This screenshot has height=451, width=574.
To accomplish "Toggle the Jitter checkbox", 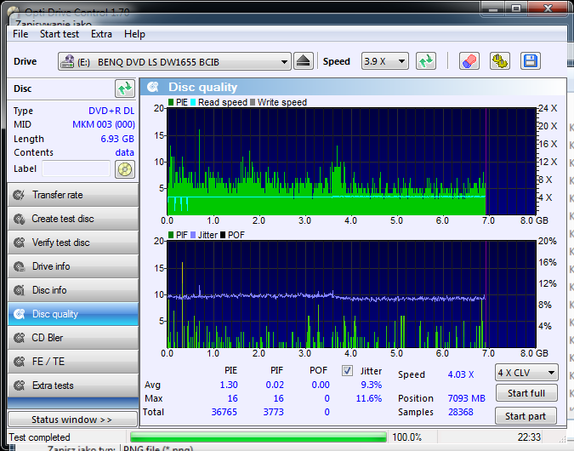I will coord(347,371).
